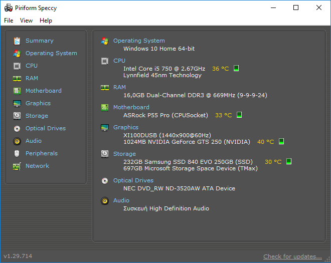Switch to the CPU section in sidebar

tap(32, 66)
